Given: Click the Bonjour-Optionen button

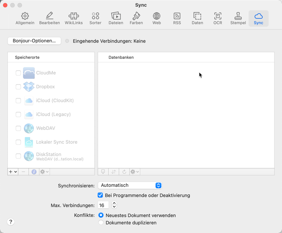Looking at the screenshot, I should coord(34,41).
